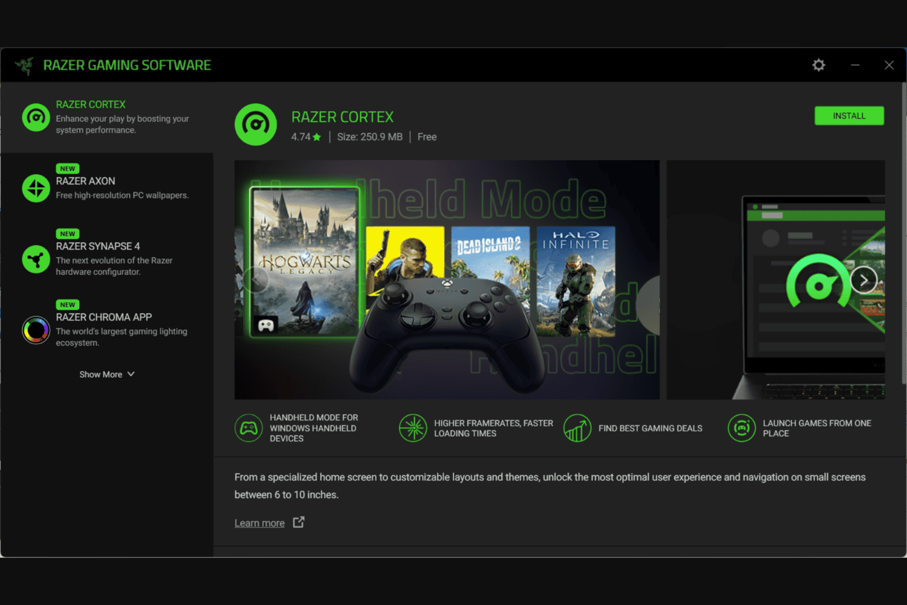Click the rating star icon
Viewport: 907px width, 605px height.
(317, 137)
